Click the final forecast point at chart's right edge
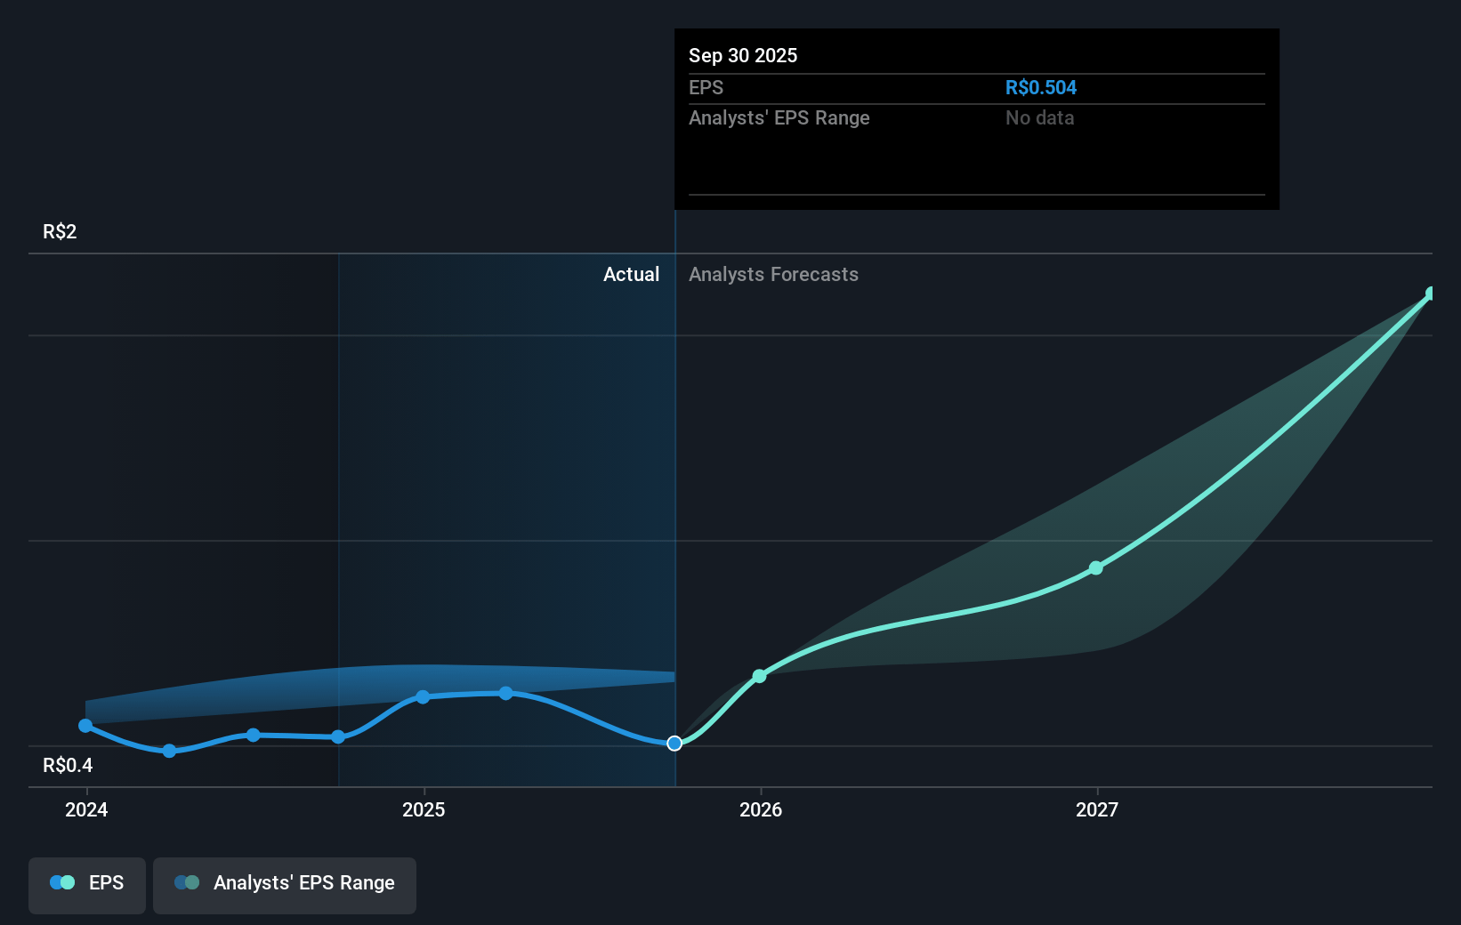Viewport: 1461px width, 925px height. 1431,294
